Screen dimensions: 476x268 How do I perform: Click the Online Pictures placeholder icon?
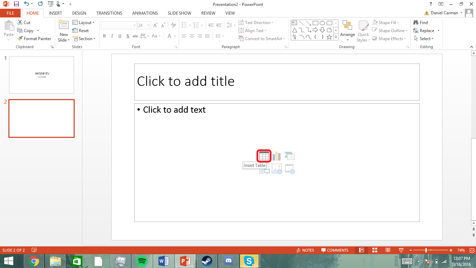click(x=277, y=169)
